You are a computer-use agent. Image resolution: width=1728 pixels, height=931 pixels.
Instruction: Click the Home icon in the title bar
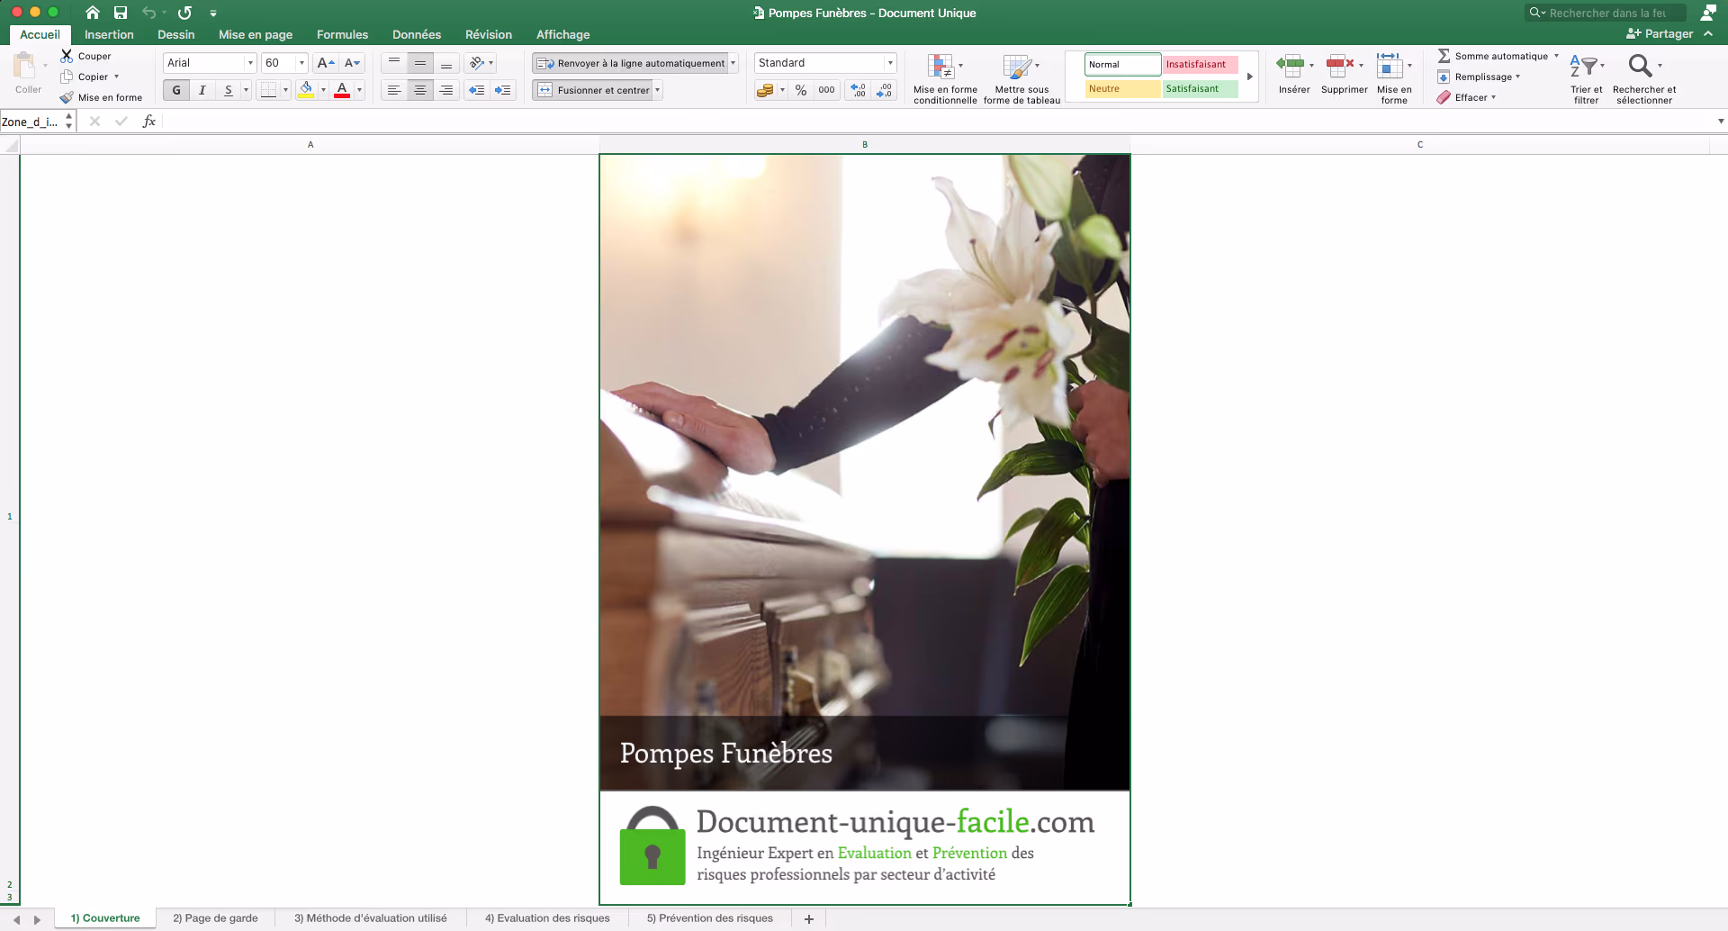click(93, 13)
